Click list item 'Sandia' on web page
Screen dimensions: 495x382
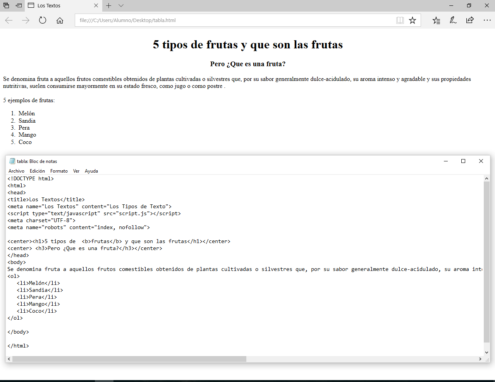pyautogui.click(x=27, y=121)
